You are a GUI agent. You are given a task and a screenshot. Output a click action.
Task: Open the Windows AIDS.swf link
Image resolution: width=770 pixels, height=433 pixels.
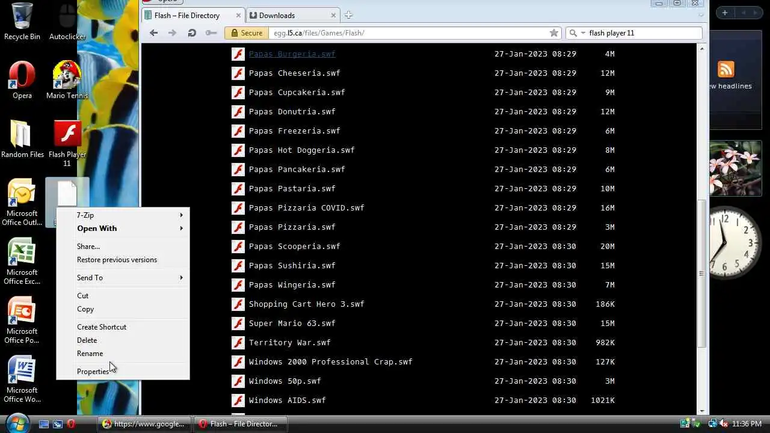tap(287, 400)
